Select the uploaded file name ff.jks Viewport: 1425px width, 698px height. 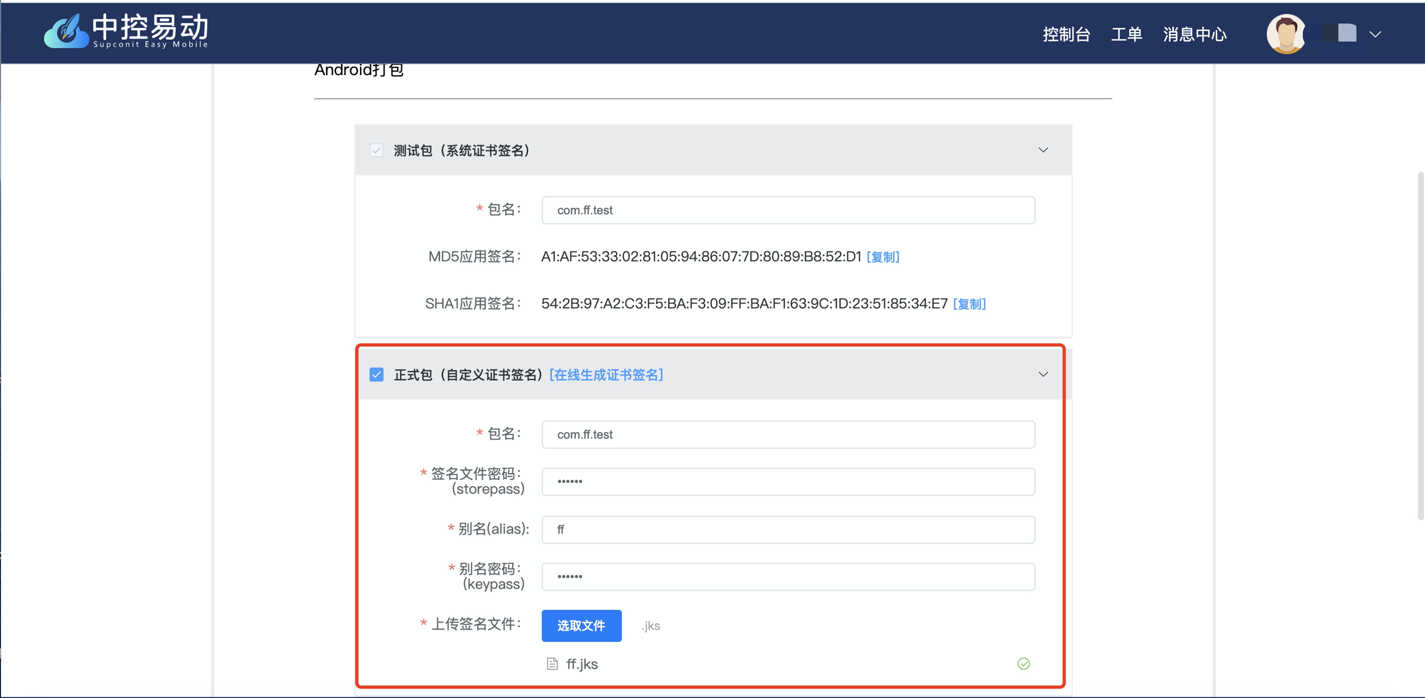pos(582,664)
